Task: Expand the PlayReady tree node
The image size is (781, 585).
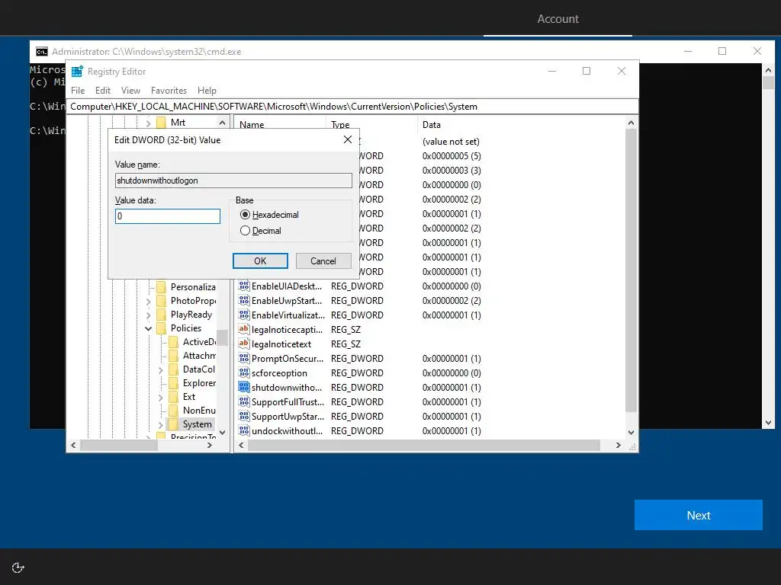Action: coord(149,315)
